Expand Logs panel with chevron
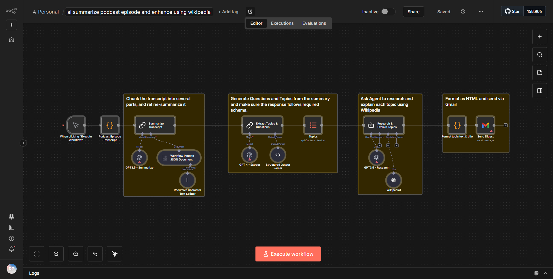This screenshot has width=553, height=279. [x=545, y=273]
